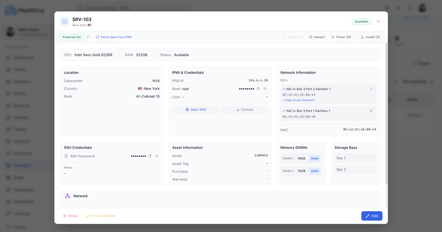The image size is (442, 232).
Task: Click the lock icon beside SSH Password
Action: (66, 156)
